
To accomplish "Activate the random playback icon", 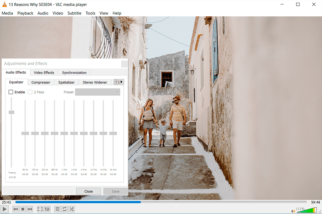I will point(71,209).
